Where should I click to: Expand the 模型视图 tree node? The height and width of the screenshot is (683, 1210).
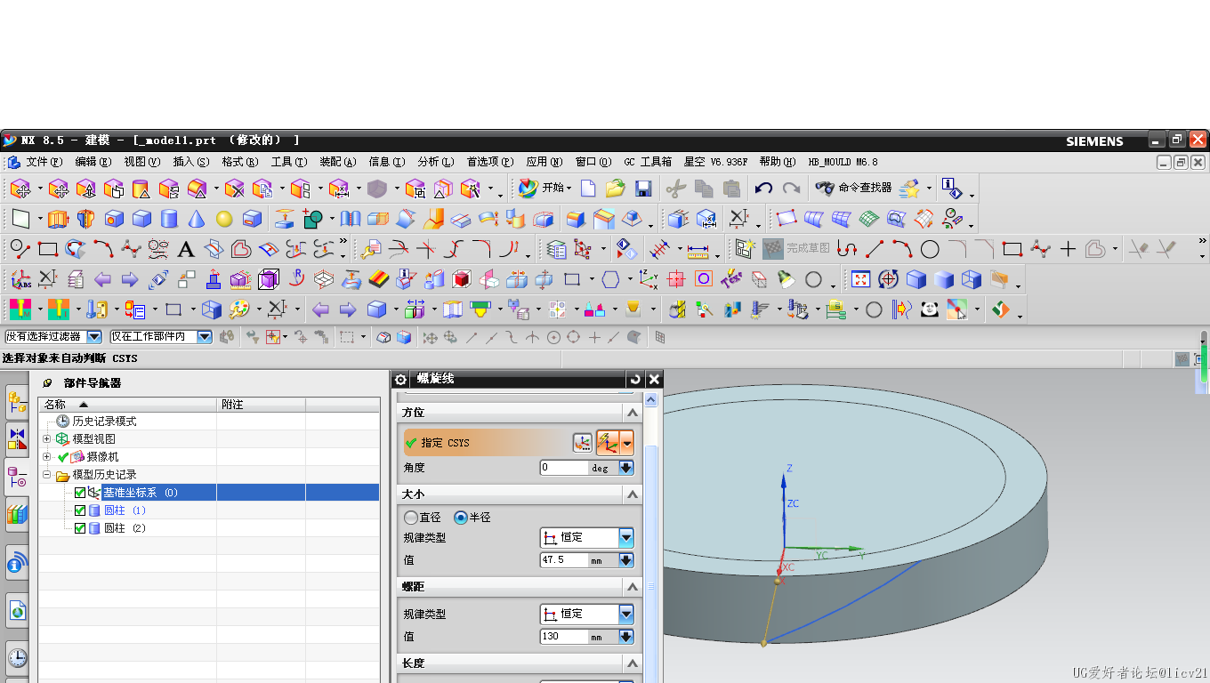click(x=46, y=438)
